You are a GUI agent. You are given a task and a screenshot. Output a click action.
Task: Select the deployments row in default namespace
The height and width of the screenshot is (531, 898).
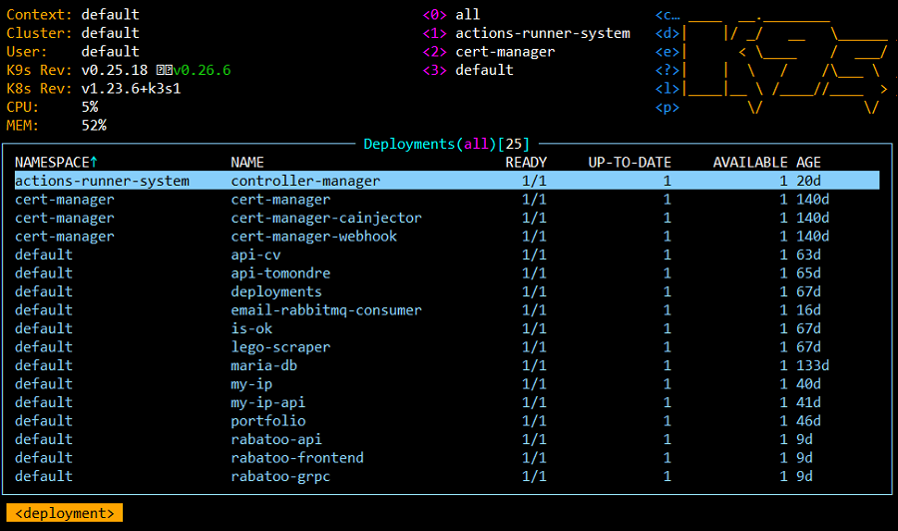[x=447, y=291]
